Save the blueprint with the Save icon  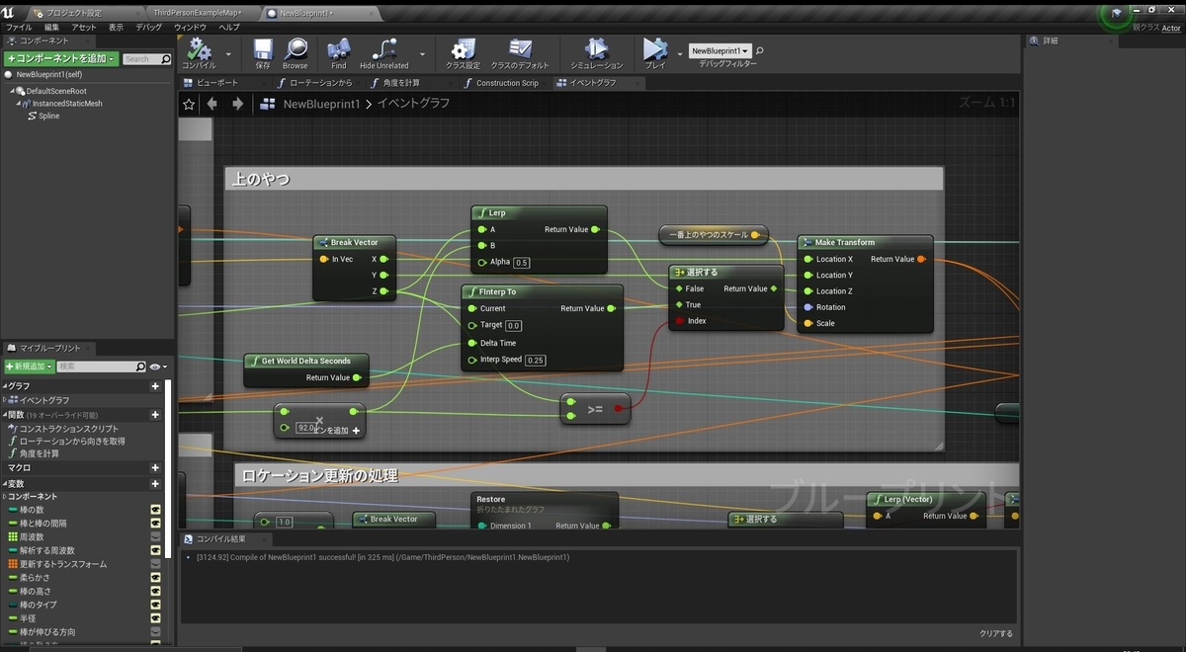point(263,48)
